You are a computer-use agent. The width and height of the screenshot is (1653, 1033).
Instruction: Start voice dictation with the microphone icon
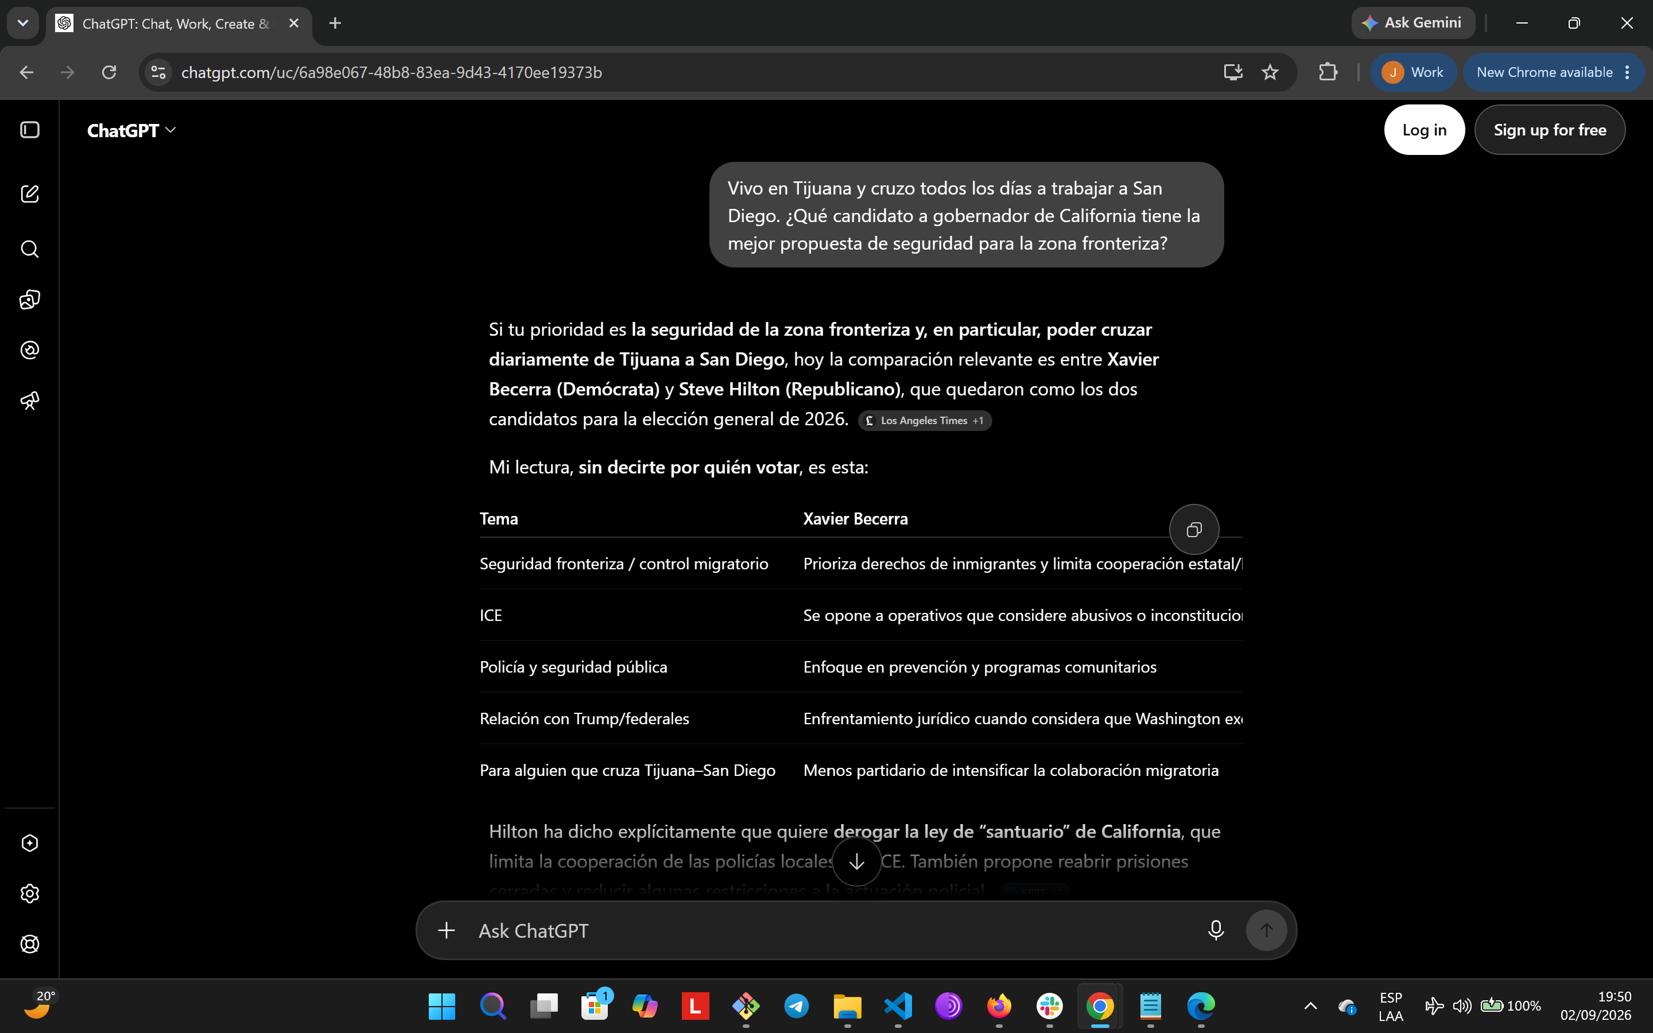click(1216, 930)
